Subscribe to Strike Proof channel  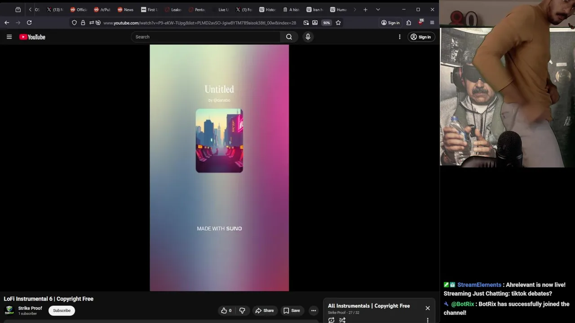click(x=62, y=310)
